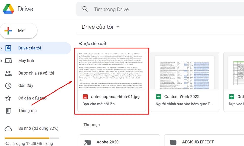Open the third suggested spreadsheet thumbnail
Screen dimensions: 244x146
click(x=234, y=71)
